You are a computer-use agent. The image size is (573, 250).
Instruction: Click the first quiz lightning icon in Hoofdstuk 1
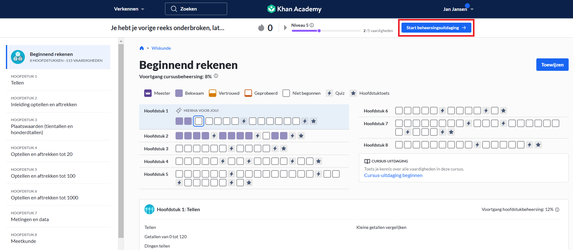tap(244, 121)
